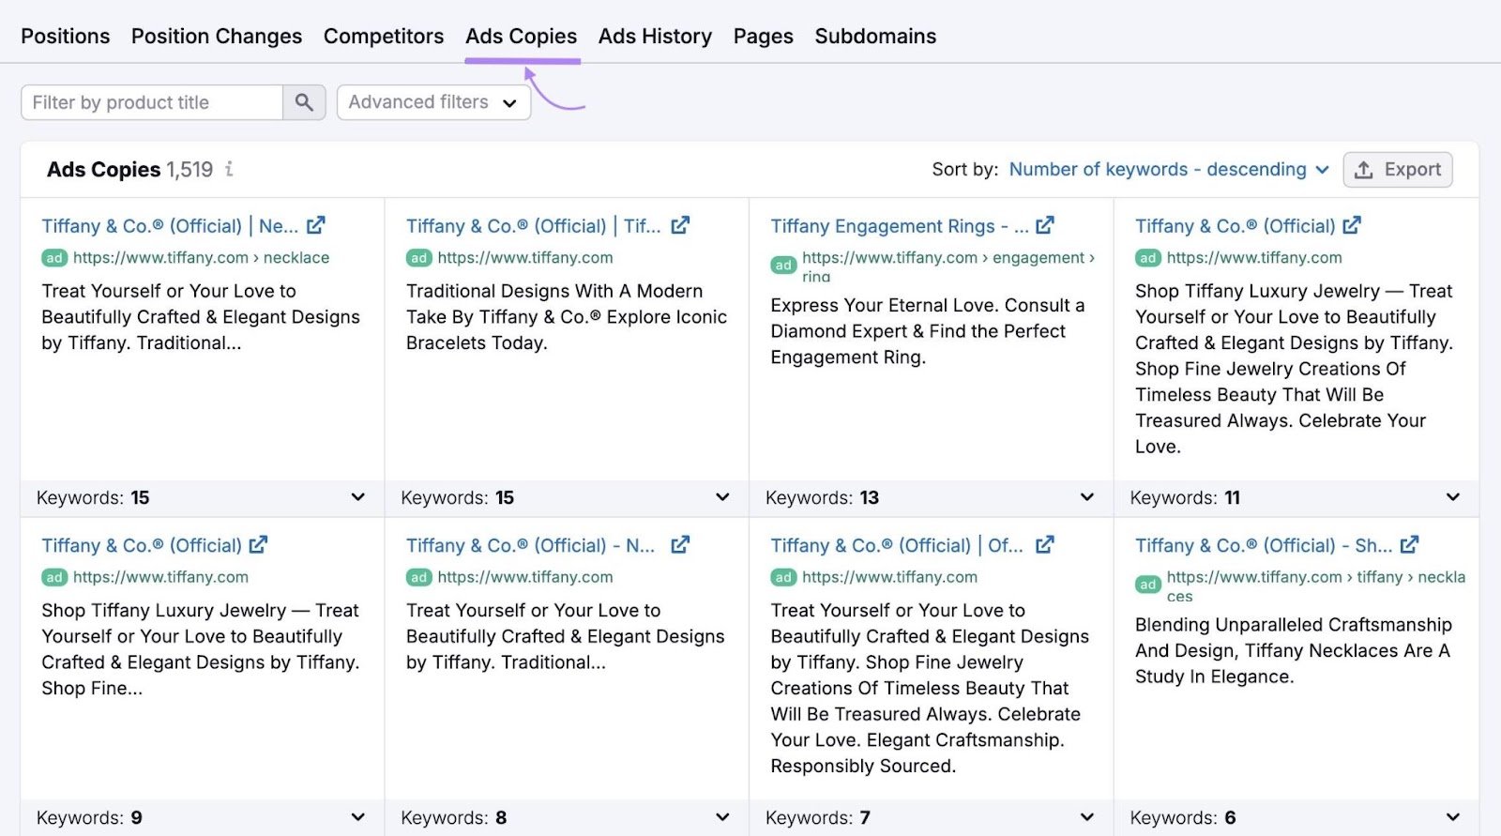Click the info icon beside Ads Copies count
This screenshot has height=836, width=1501.
tap(229, 170)
